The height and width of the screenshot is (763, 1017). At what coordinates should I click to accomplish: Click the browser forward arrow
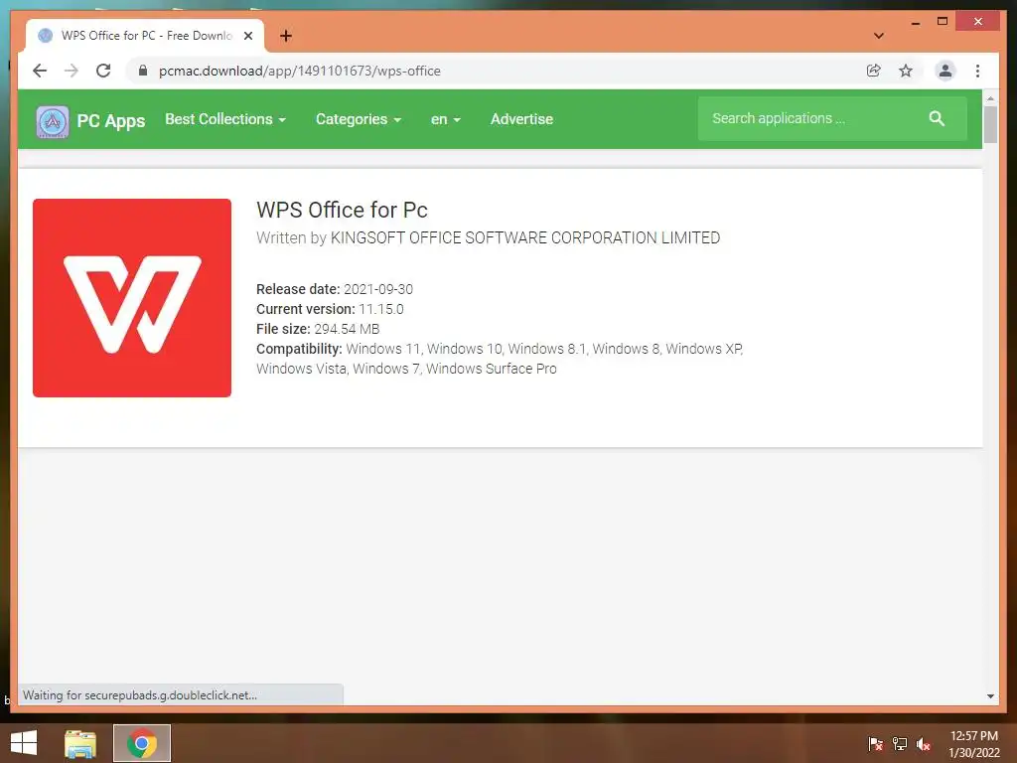coord(72,71)
